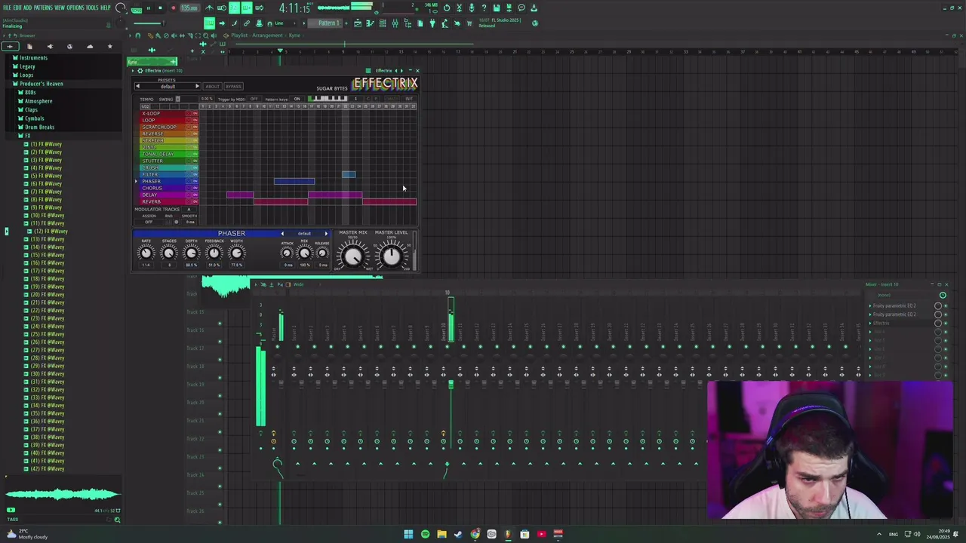The width and height of the screenshot is (966, 543).
Task: Expand the Loops folder in browser
Action: click(x=26, y=75)
